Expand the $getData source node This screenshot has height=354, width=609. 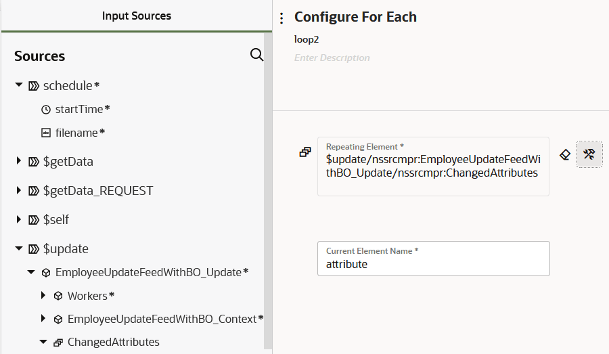19,161
